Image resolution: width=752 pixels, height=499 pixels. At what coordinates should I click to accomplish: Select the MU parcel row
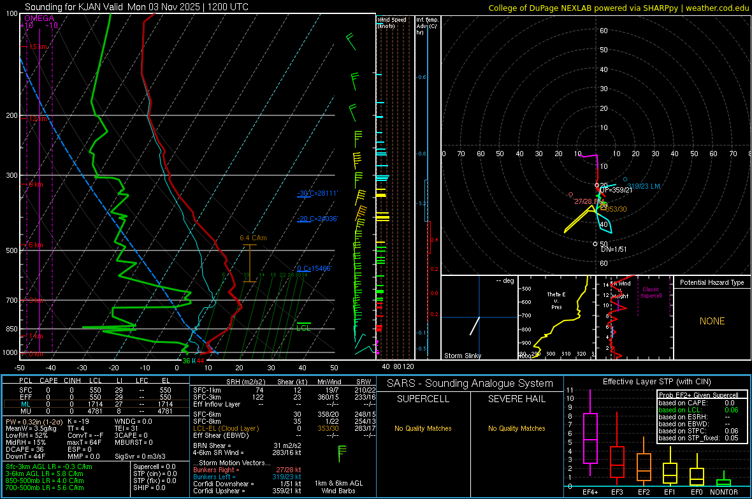click(x=96, y=411)
